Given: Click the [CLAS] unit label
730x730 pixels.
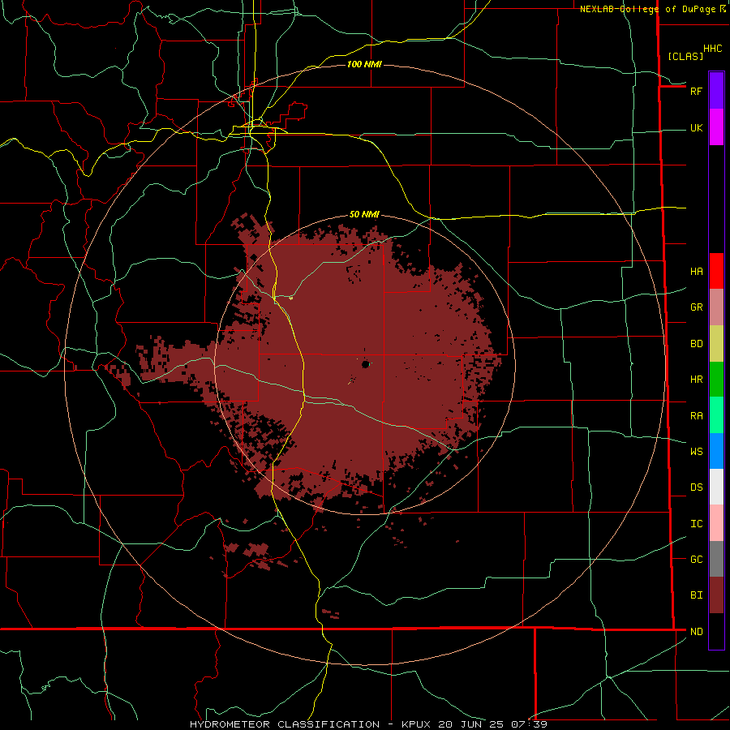Looking at the screenshot, I should tap(685, 56).
